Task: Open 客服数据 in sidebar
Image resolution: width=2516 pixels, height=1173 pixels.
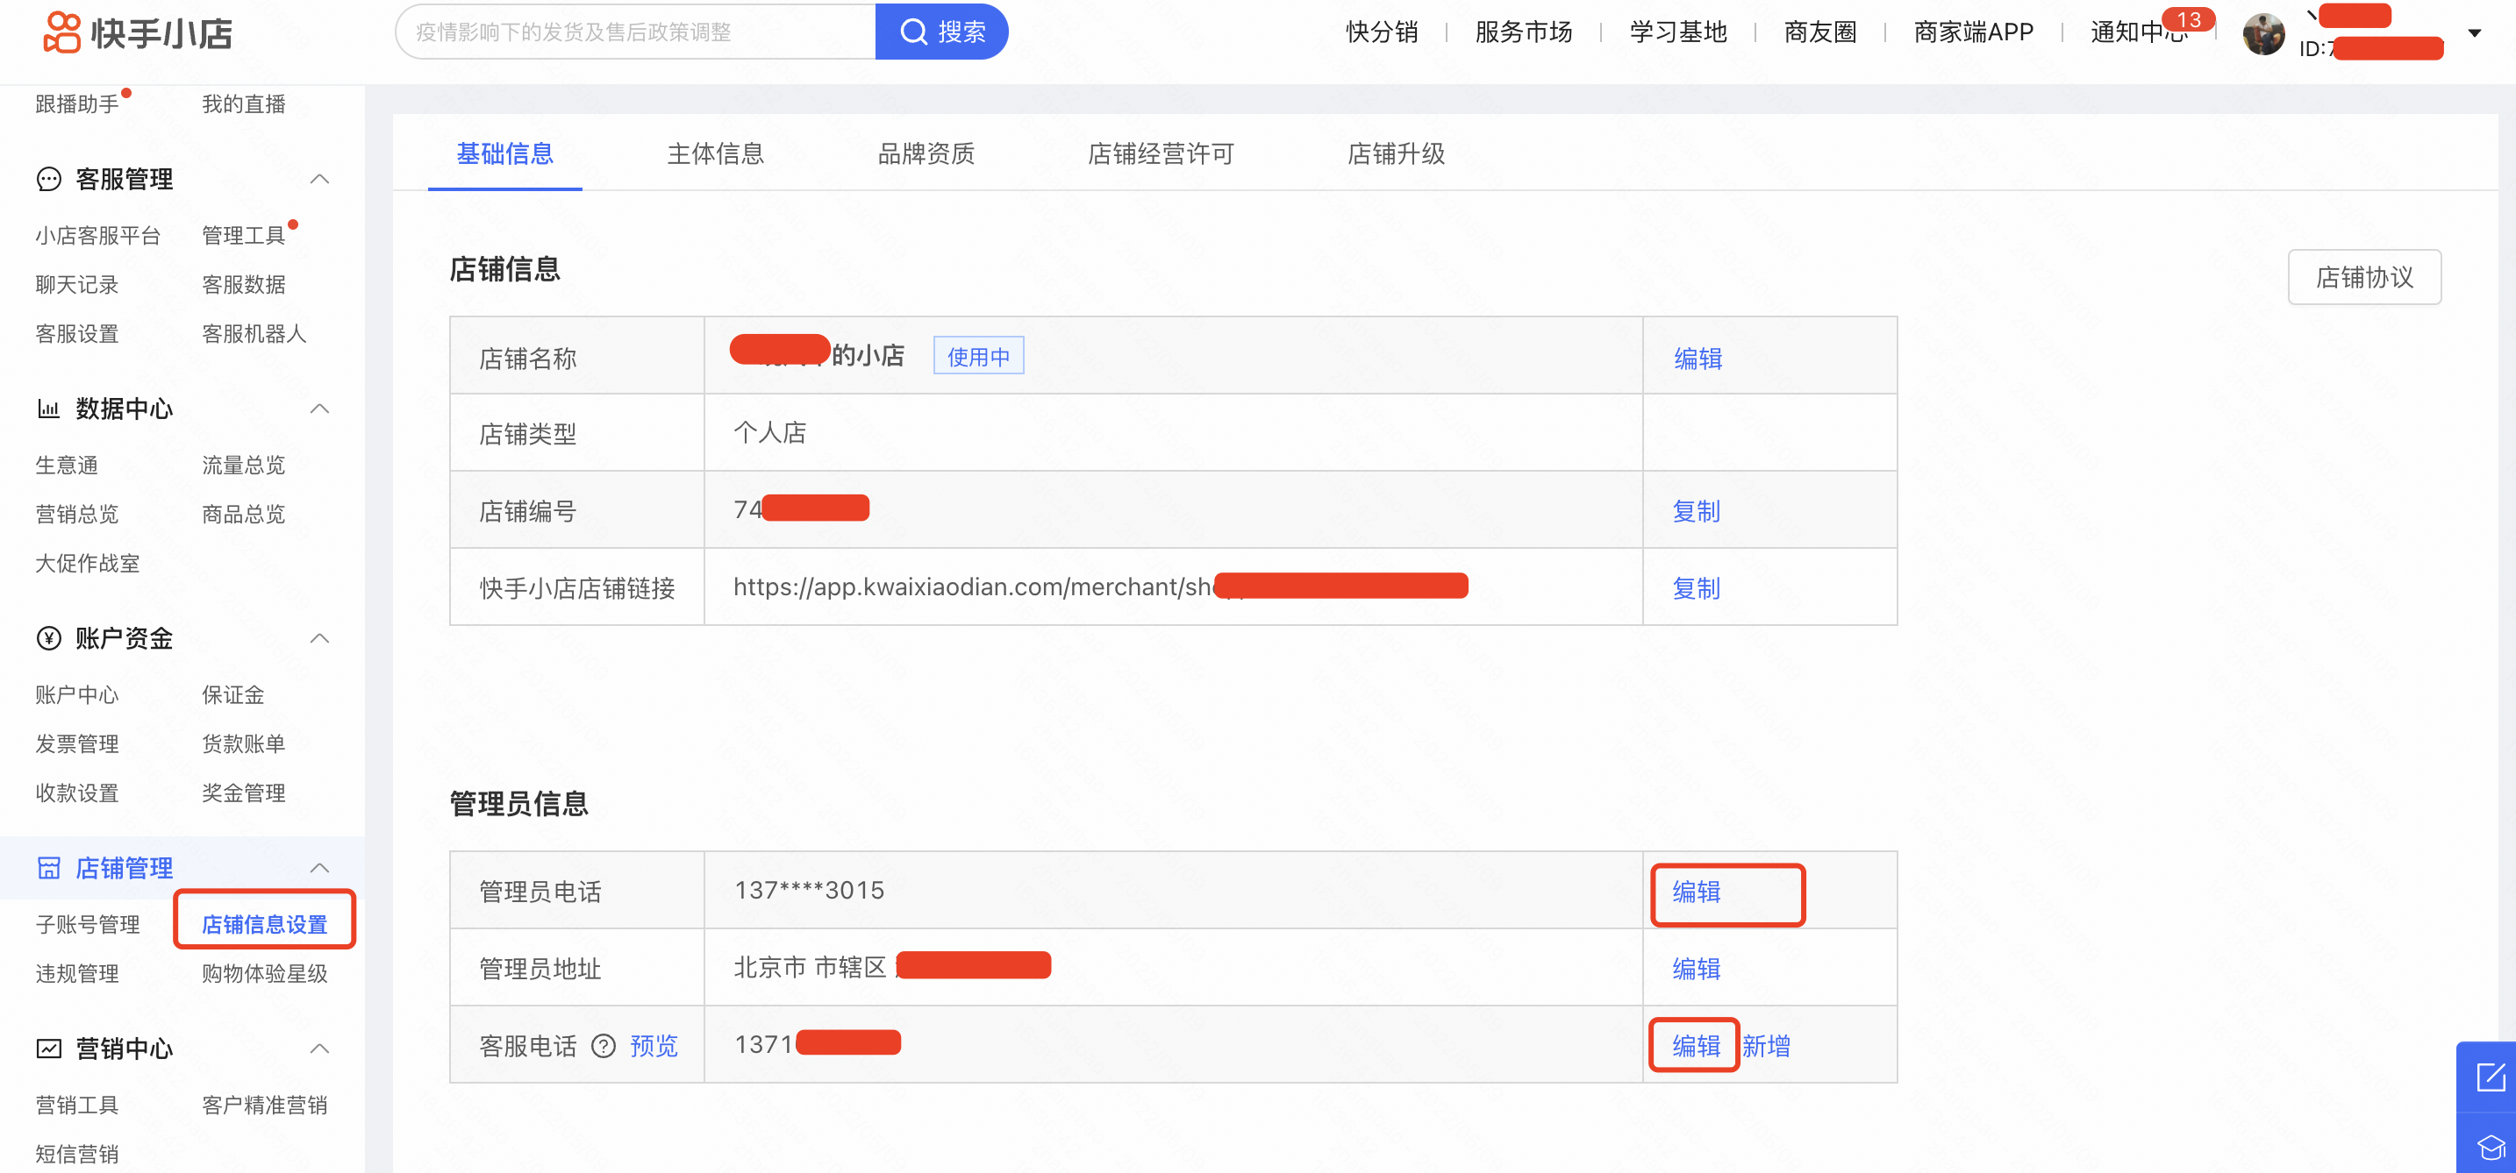Action: point(243,285)
